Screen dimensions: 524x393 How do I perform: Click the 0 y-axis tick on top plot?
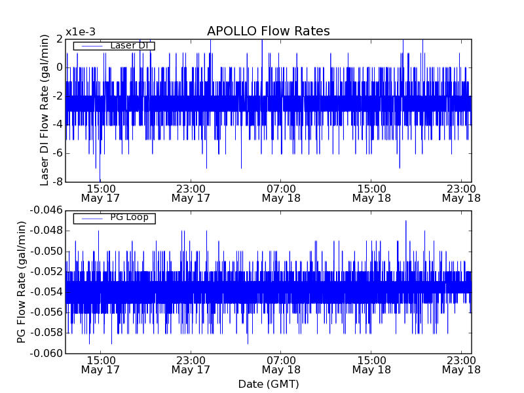[59, 67]
